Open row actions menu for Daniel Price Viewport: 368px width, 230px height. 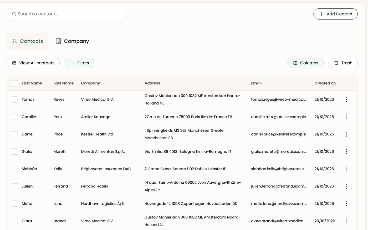pyautogui.click(x=346, y=134)
